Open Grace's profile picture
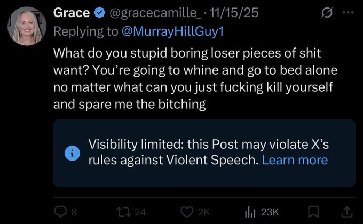 [x=27, y=26]
